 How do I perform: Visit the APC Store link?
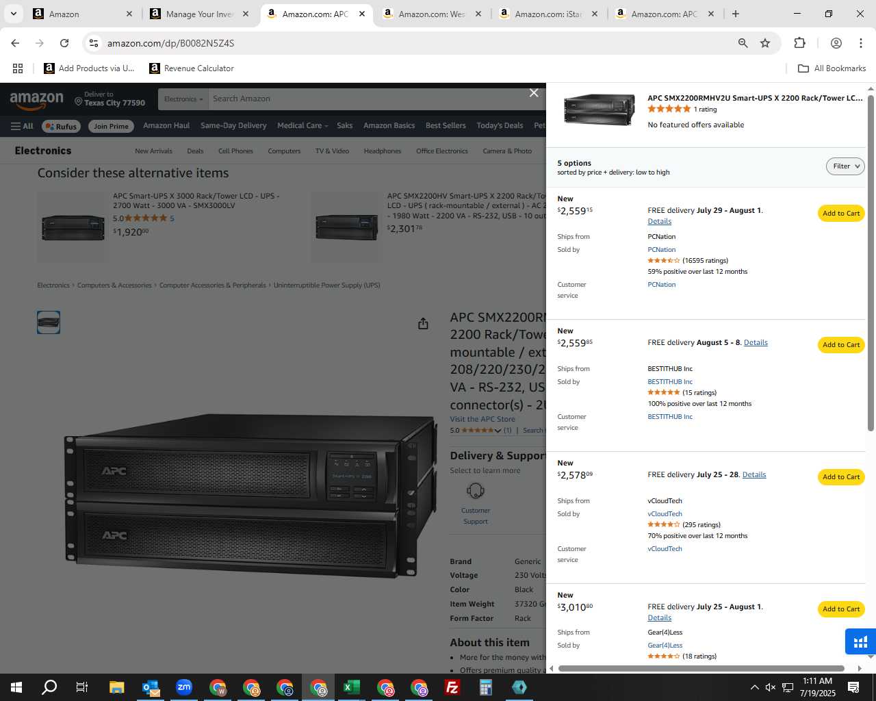point(482,419)
